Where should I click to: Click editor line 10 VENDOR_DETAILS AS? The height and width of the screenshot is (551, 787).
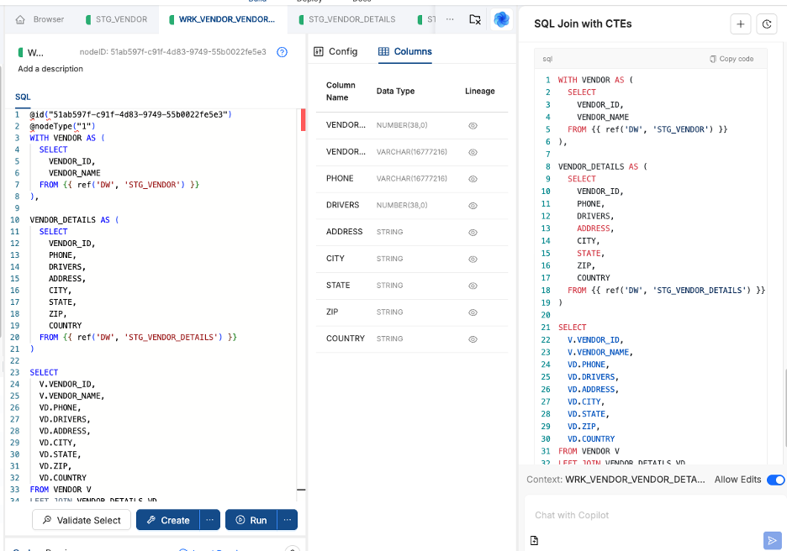pos(74,219)
